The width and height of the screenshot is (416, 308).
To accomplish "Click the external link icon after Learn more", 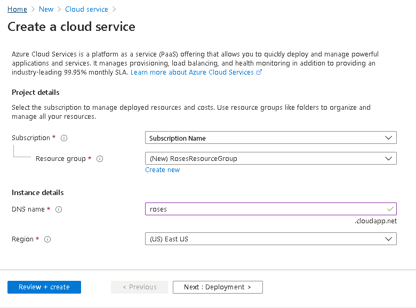I will 259,72.
